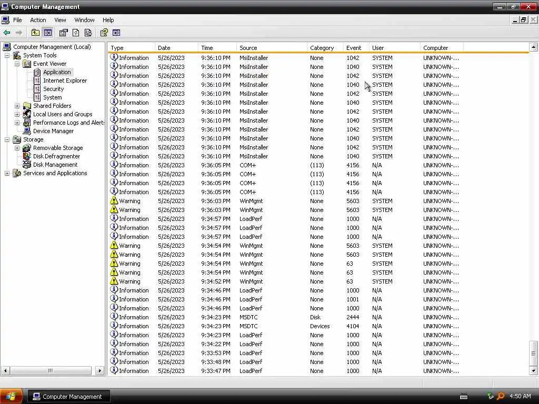This screenshot has height=404, width=539.
Task: Open the Help menu
Action: point(108,20)
